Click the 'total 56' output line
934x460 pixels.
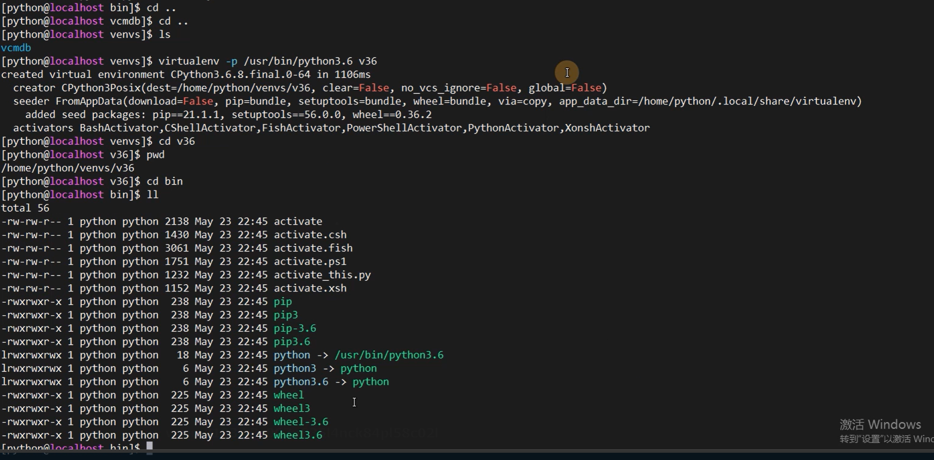pyautogui.click(x=25, y=208)
